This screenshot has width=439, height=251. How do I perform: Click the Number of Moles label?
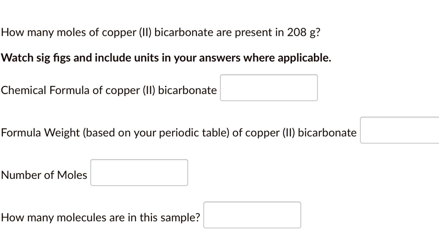click(x=44, y=174)
